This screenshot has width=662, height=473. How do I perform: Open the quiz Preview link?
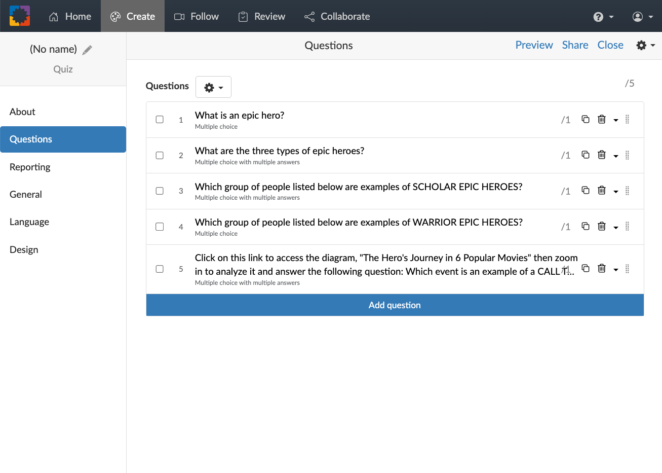coord(534,45)
